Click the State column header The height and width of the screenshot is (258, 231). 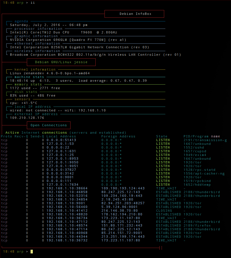point(162,136)
